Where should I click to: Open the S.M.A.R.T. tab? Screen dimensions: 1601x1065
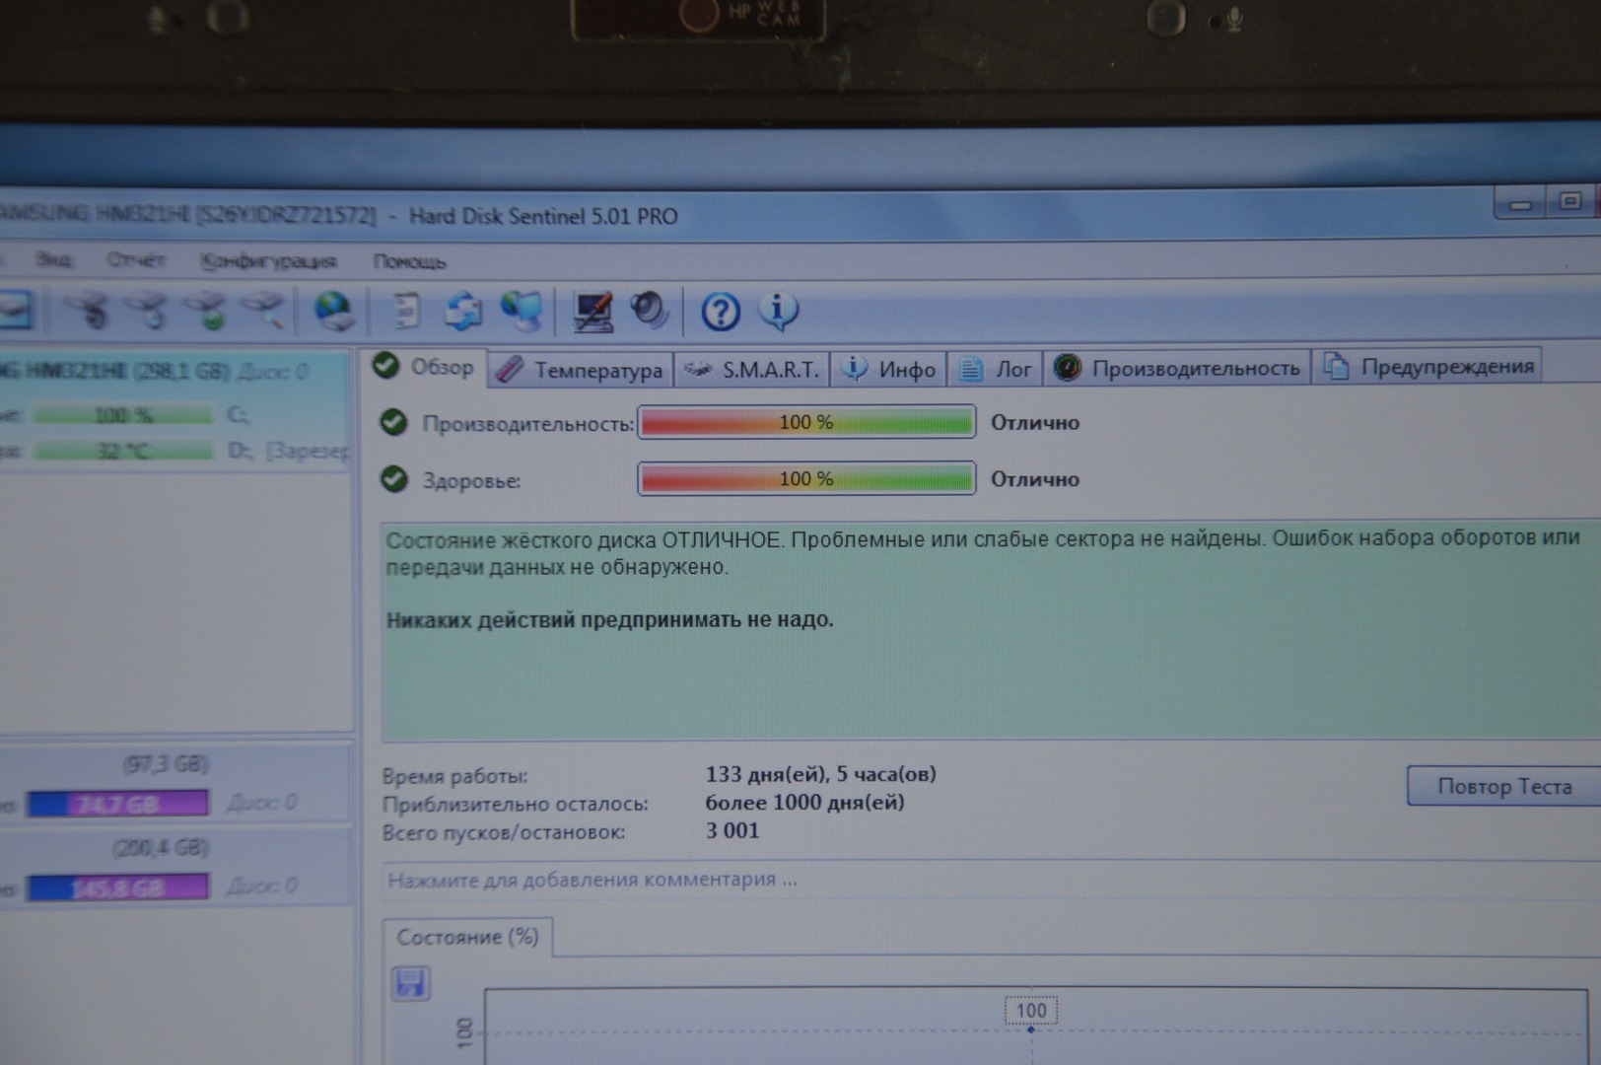tap(753, 370)
